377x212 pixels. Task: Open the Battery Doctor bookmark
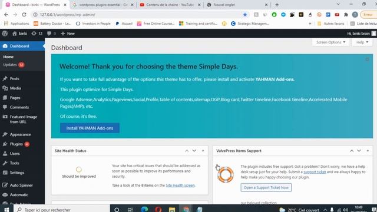[52, 24]
